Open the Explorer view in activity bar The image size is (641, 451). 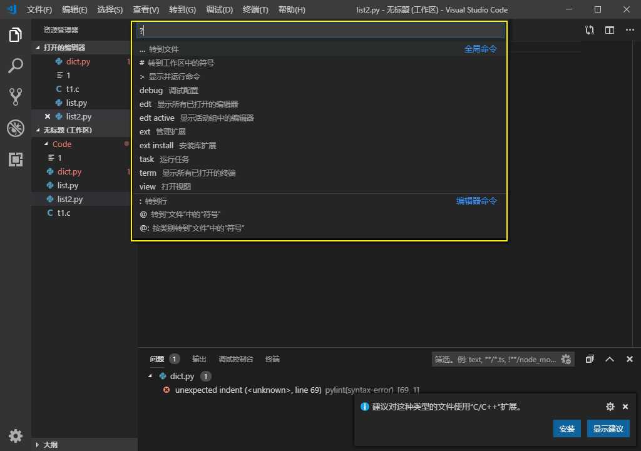coord(15,35)
